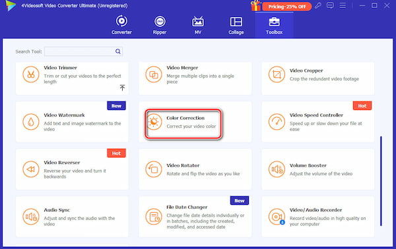396x249 pixels.
Task: Open the Color Correction tool title
Action: (x=185, y=118)
